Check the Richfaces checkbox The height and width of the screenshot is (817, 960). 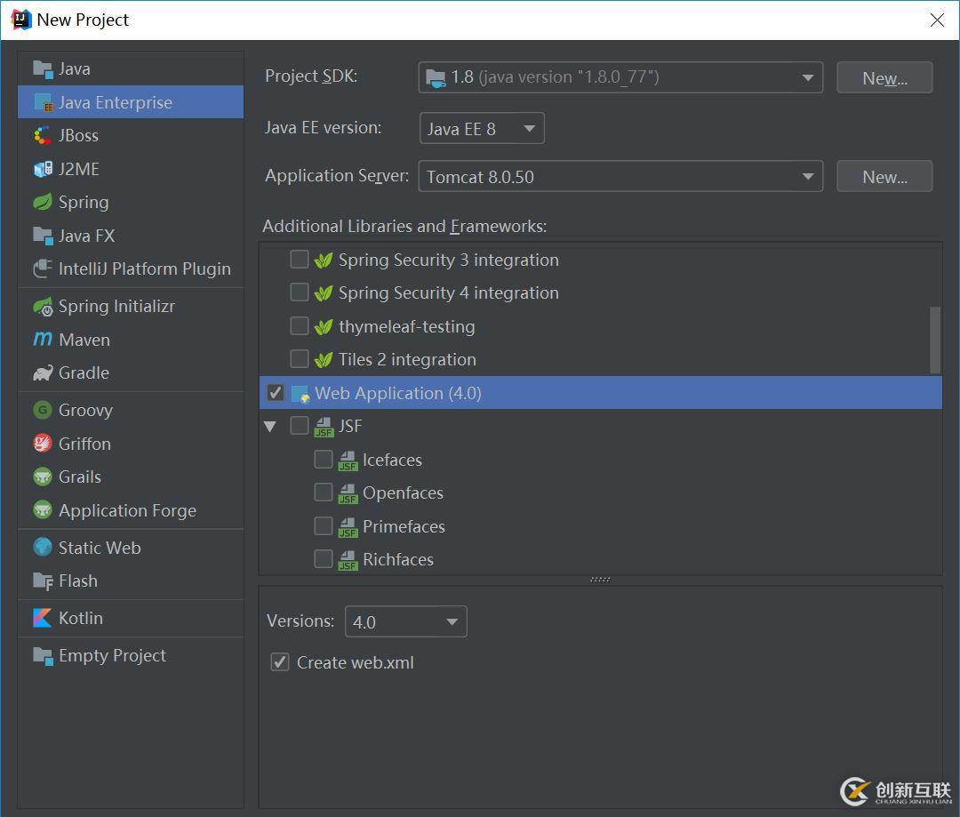pyautogui.click(x=324, y=559)
